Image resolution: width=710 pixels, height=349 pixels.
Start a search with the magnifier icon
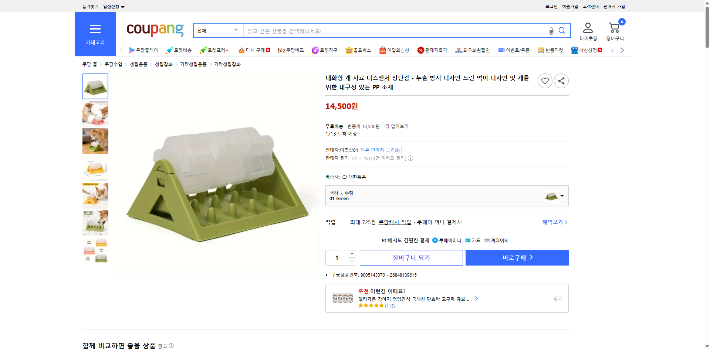tap(562, 31)
